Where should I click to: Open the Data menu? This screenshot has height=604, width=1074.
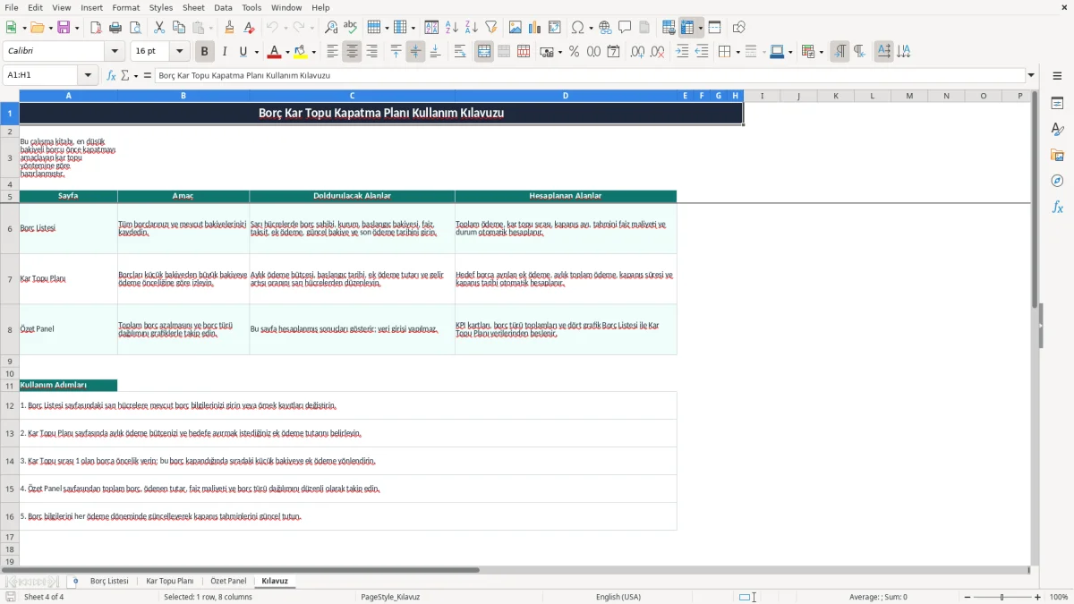click(223, 7)
